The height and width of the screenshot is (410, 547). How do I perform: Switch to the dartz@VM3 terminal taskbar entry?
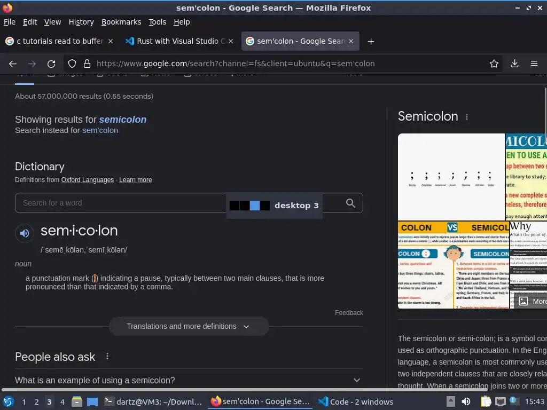(x=153, y=401)
